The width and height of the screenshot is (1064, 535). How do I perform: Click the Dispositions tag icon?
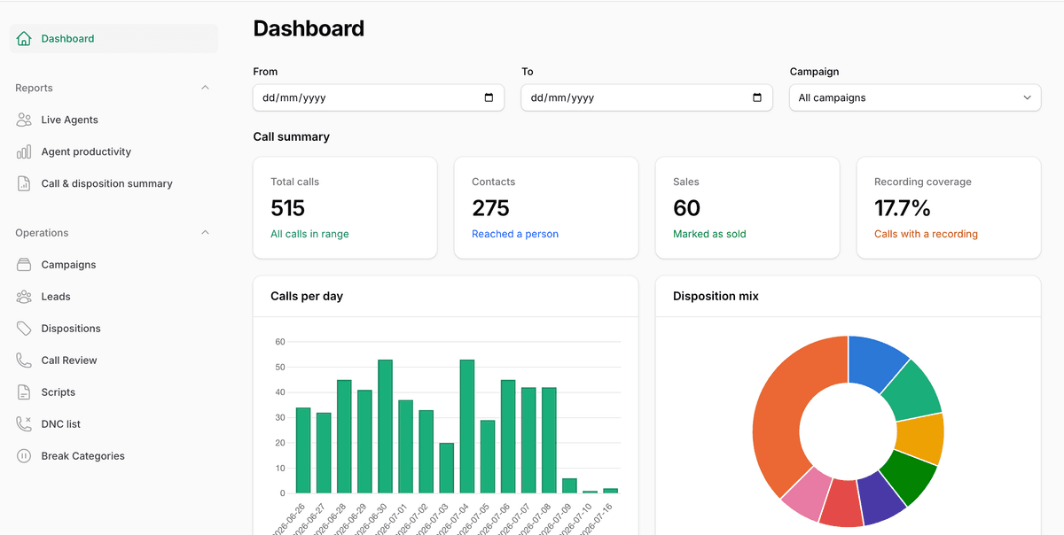pos(24,329)
